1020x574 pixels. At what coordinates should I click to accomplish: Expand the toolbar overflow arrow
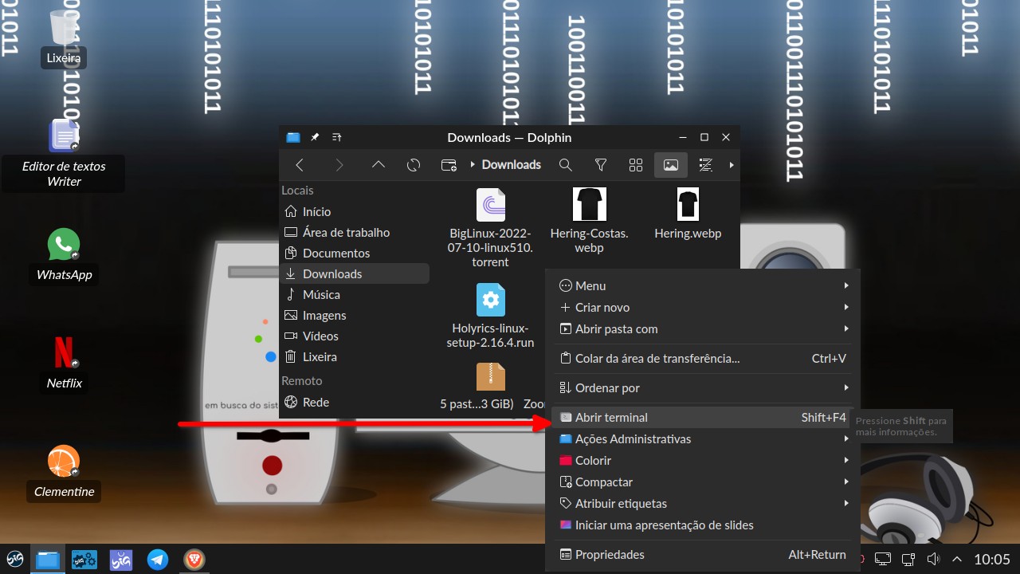732,165
